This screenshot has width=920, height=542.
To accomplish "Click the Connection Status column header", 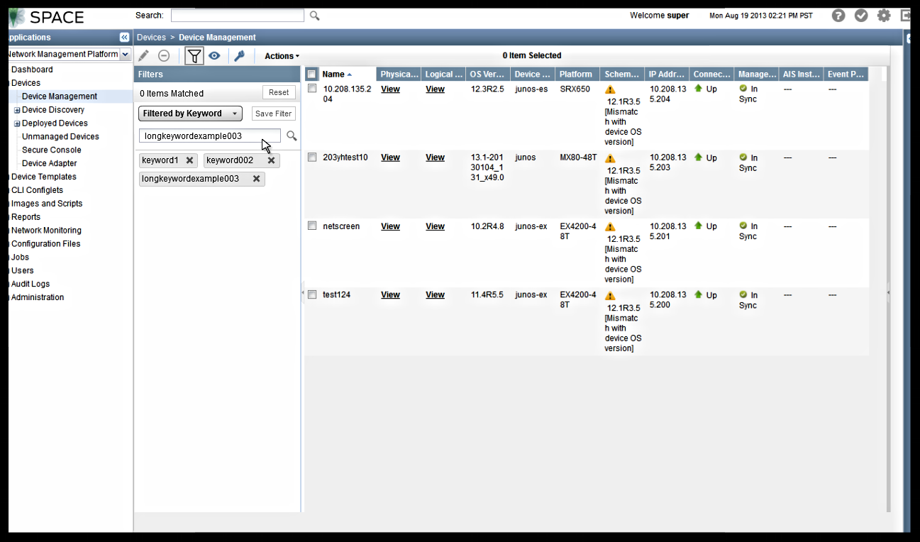I will (711, 74).
